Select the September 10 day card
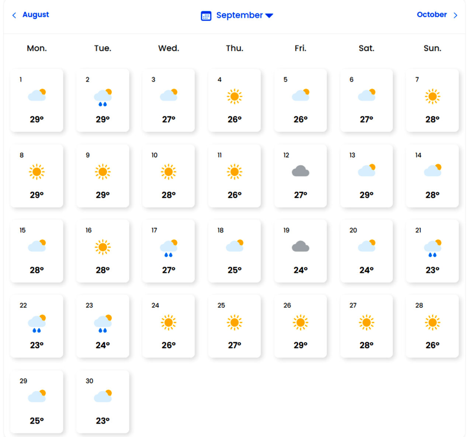Viewport: 472px width, 437px height. tap(169, 176)
